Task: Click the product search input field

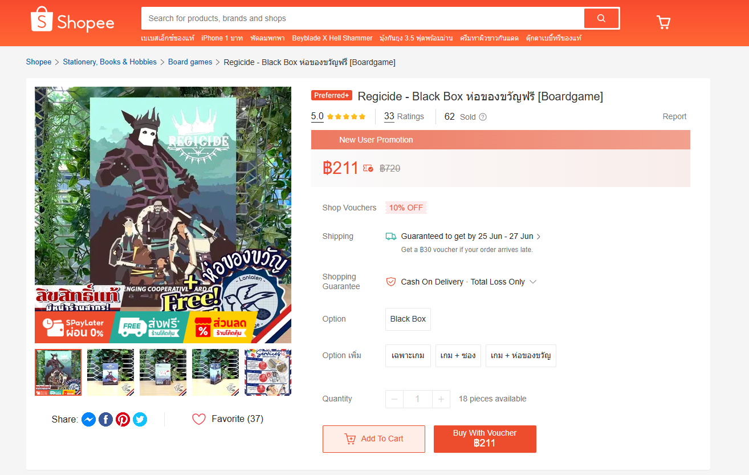Action: click(363, 18)
